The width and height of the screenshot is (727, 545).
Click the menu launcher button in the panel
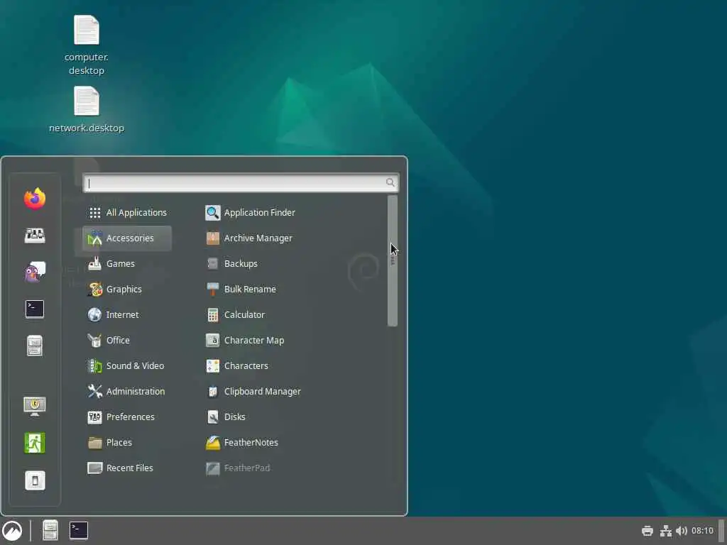(12, 531)
